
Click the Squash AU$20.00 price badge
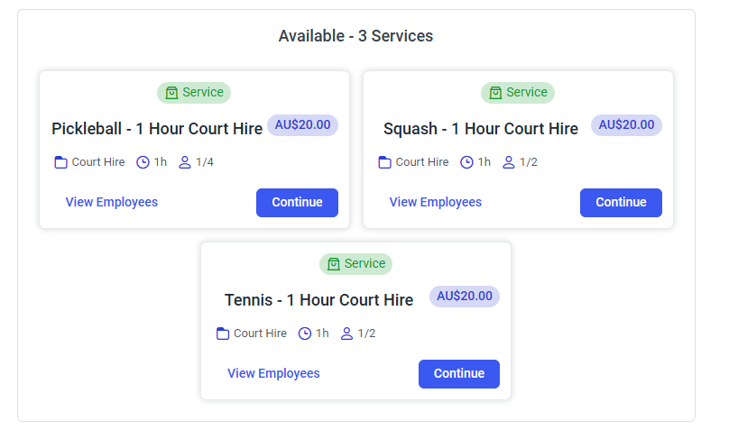[x=626, y=125]
